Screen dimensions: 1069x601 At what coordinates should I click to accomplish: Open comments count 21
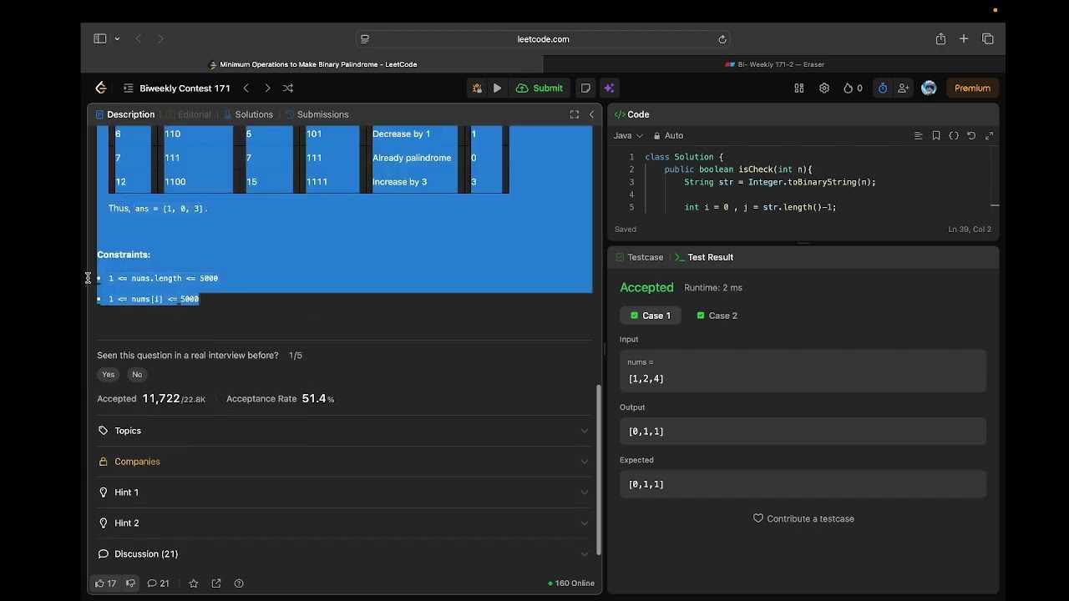159,583
